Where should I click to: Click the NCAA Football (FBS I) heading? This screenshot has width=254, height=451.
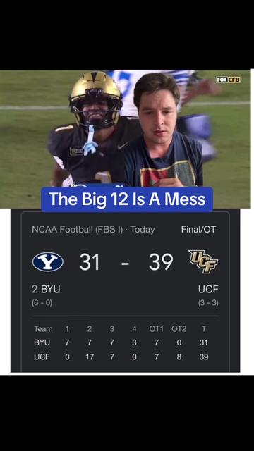tap(78, 230)
